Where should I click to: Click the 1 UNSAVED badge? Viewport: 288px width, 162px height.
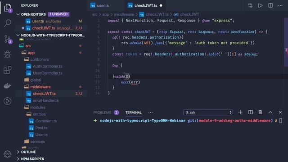(x=58, y=14)
